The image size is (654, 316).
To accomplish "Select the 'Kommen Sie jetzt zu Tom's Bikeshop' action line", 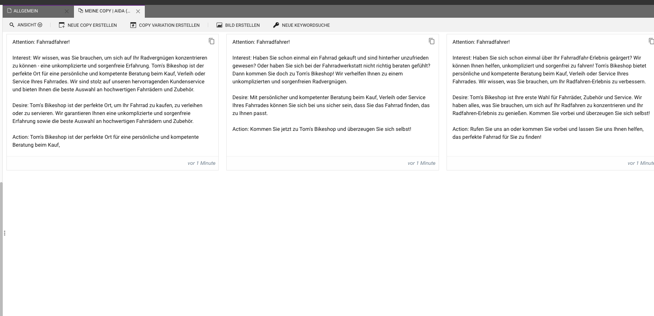I will pos(322,129).
